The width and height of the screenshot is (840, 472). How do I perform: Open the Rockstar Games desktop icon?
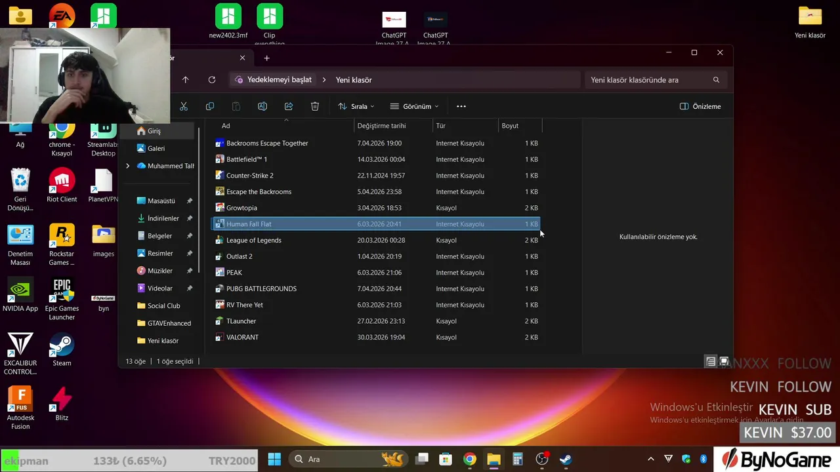(x=62, y=245)
